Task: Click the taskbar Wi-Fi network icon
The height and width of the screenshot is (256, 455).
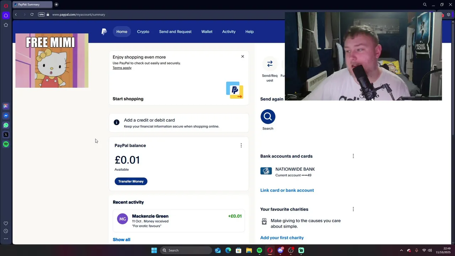Action: coord(424,250)
